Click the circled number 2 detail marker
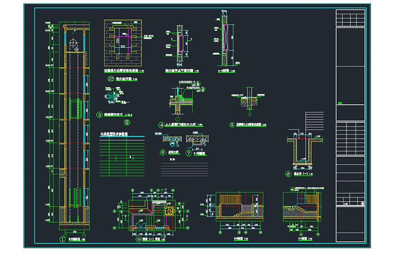 coord(110,80)
